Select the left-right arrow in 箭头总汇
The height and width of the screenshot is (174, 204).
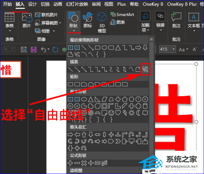(98, 134)
